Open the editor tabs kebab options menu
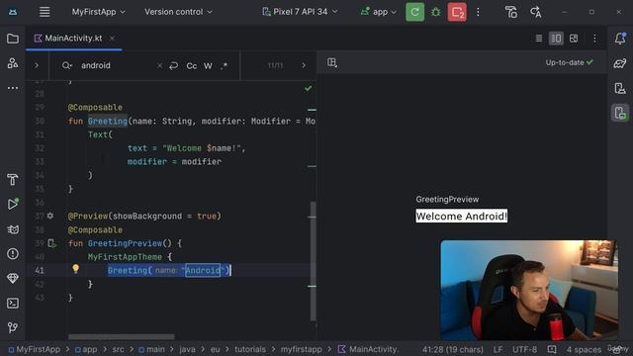633x356 pixels. 594,39
